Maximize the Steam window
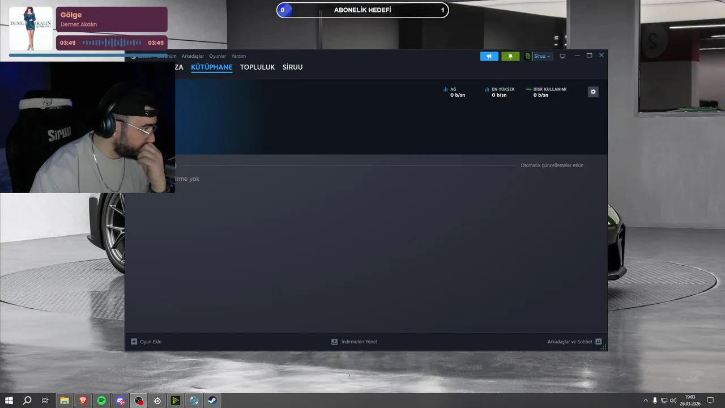Viewport: 725px width, 408px height. (589, 56)
